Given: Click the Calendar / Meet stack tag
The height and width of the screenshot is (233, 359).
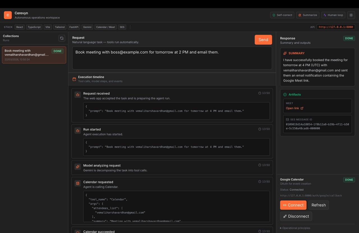Looking at the screenshot, I should (105, 27).
